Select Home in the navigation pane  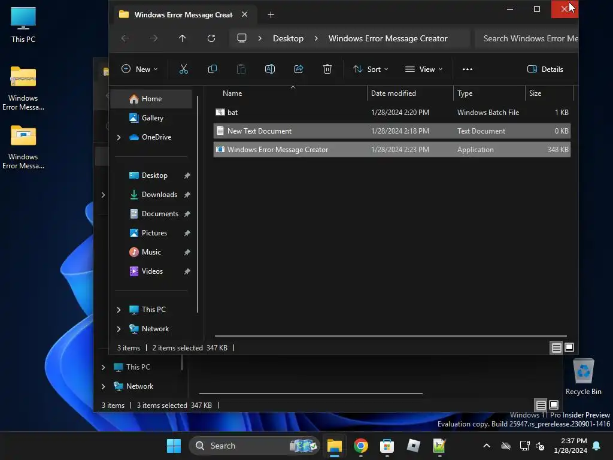click(151, 99)
